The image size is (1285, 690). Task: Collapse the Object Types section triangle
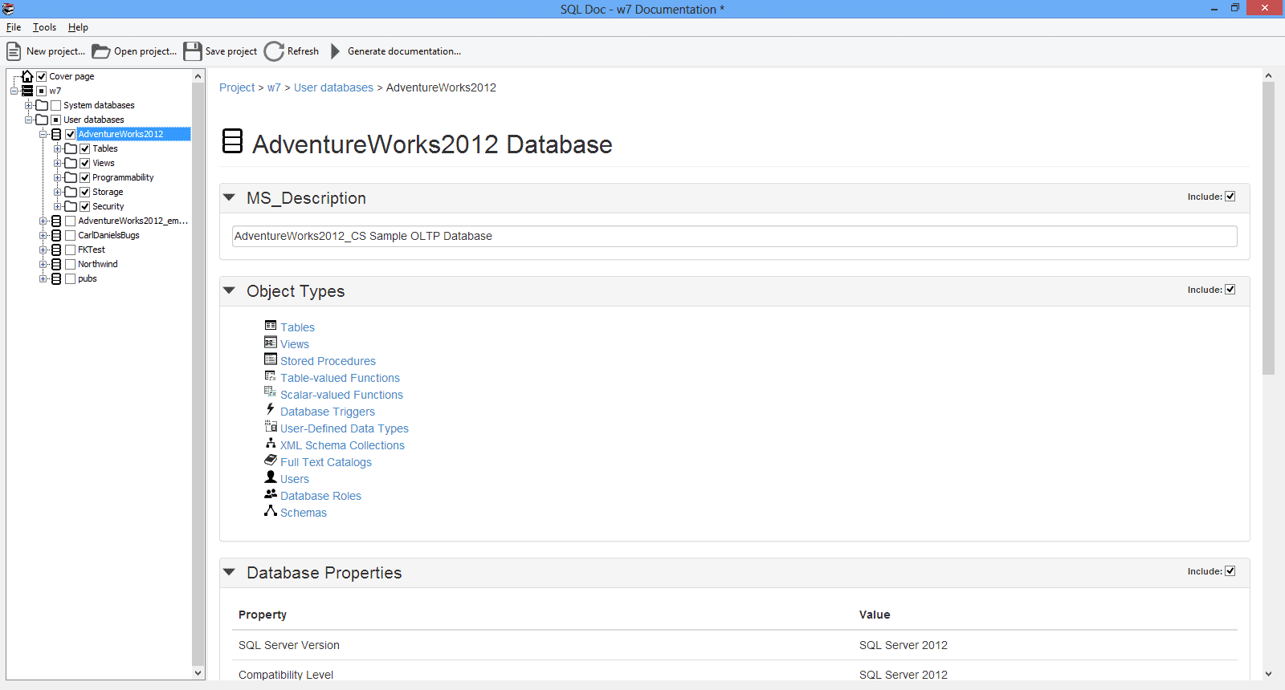coord(229,290)
